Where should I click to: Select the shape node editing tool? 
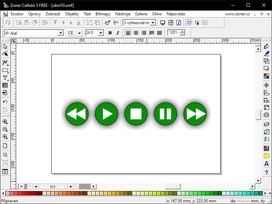pos(5,54)
